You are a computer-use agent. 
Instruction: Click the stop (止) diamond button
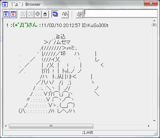click(x=38, y=14)
